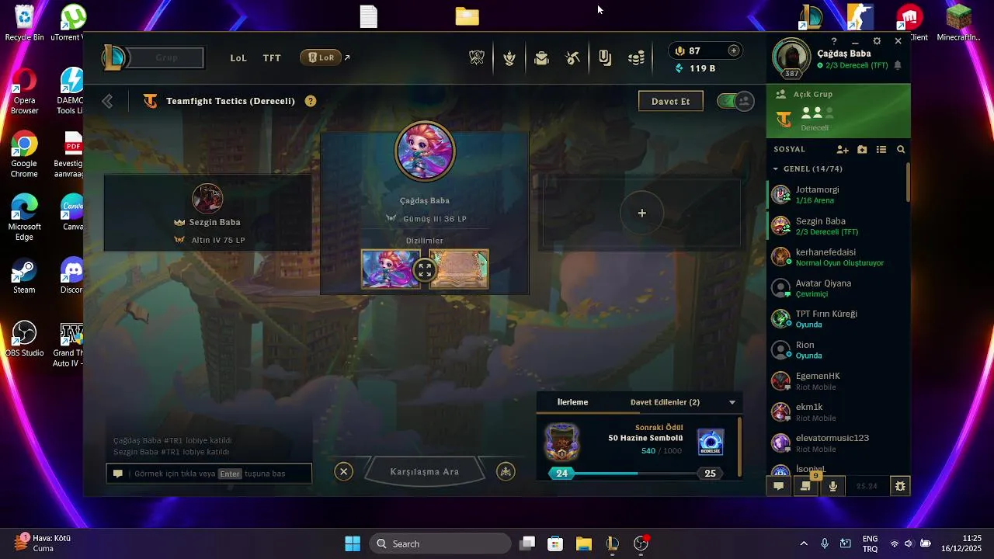Expand the dropdown arrow next to Davet Edilenler (2)
Screen dimensions: 994x559
pos(732,402)
